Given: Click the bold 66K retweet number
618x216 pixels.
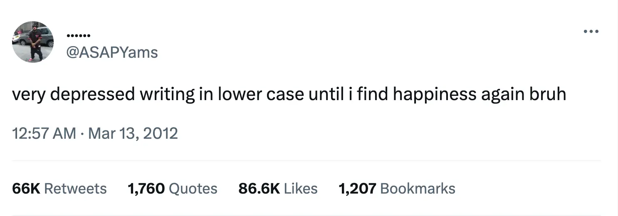Looking at the screenshot, I should pyautogui.click(x=26, y=189).
